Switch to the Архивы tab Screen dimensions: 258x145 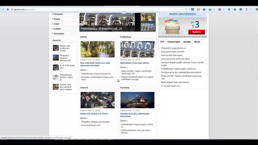click(187, 42)
